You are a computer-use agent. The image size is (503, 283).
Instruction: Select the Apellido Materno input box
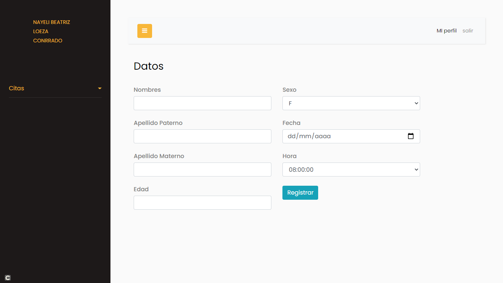coord(202,170)
